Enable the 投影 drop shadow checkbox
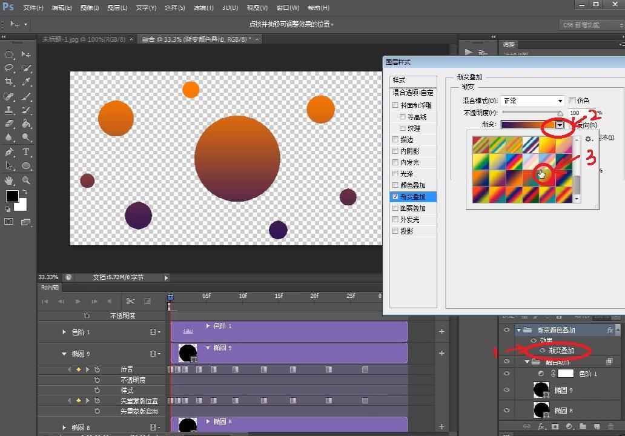The image size is (625, 436). click(395, 231)
